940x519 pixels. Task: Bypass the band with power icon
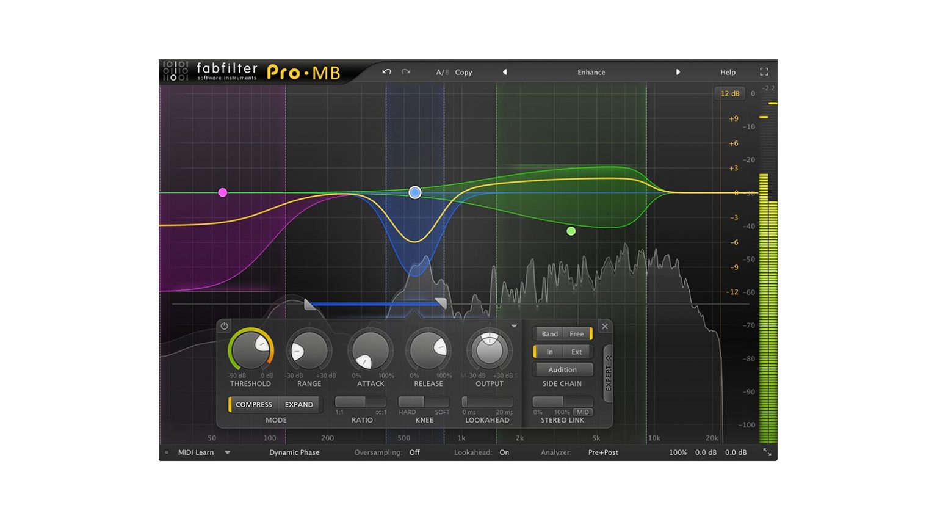tap(224, 326)
